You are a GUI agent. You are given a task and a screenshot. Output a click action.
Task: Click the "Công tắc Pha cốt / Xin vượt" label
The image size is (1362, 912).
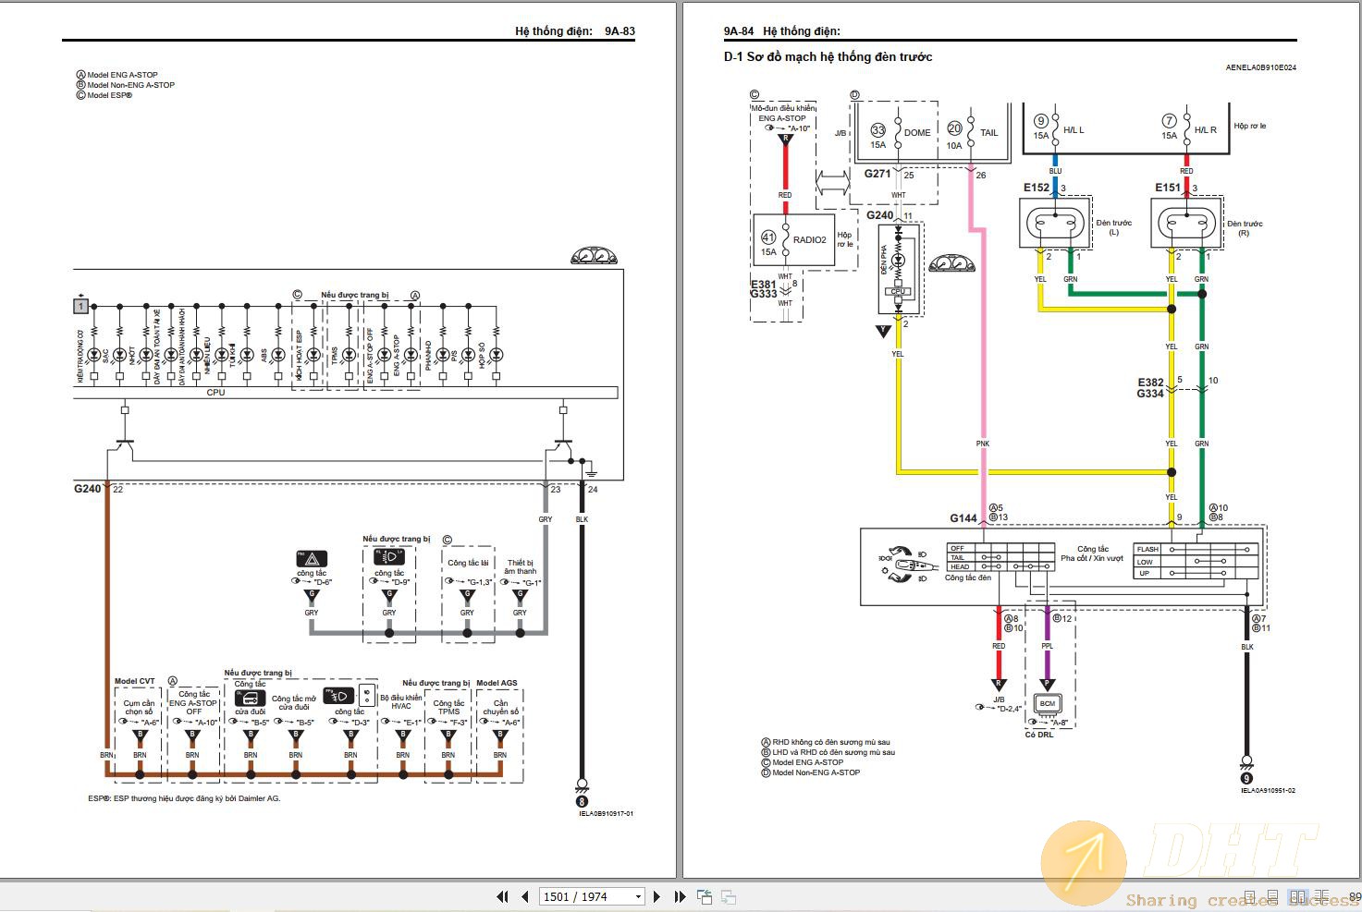pyautogui.click(x=1092, y=553)
